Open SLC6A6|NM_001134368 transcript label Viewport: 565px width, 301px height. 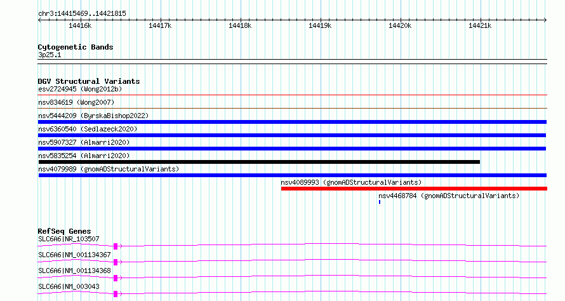(x=74, y=271)
